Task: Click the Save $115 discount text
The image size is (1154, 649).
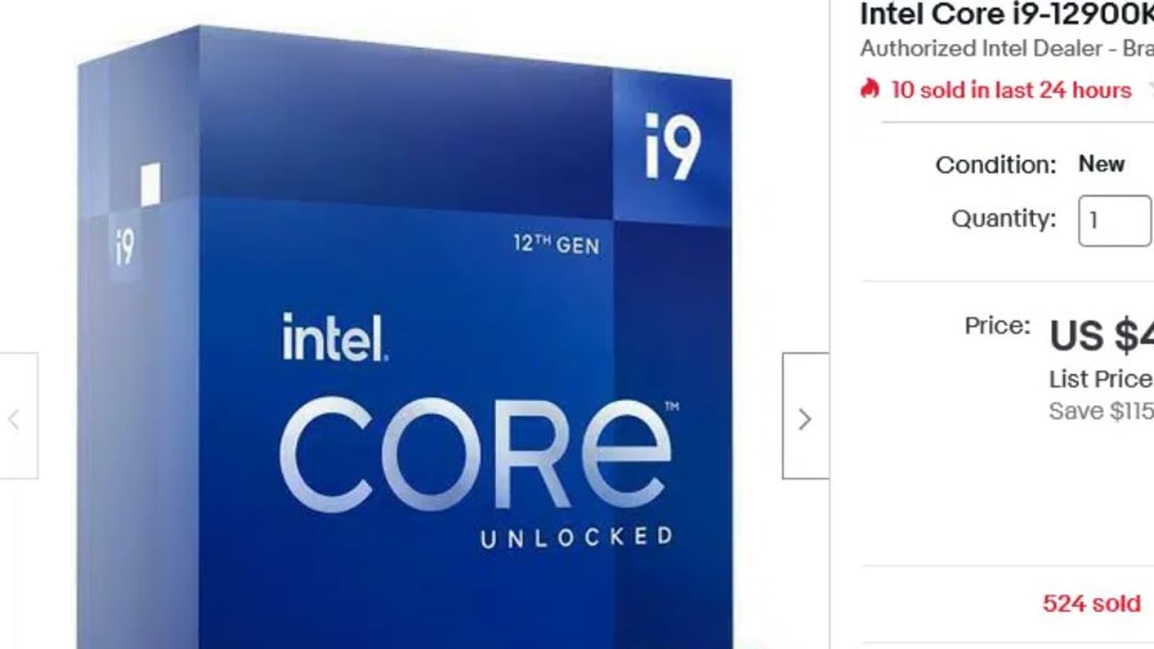Action: [x=1101, y=410]
